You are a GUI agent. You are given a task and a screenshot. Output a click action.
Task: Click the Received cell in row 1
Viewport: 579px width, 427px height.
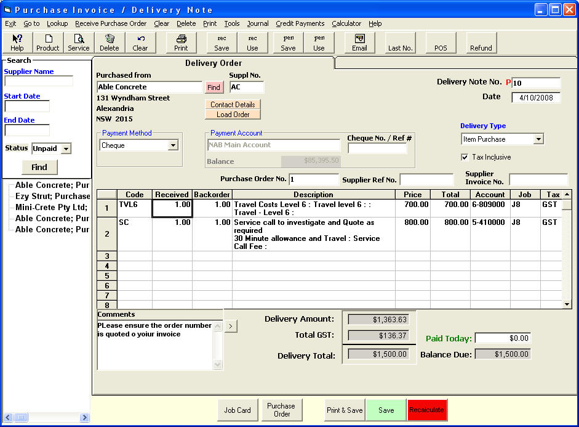pos(172,208)
